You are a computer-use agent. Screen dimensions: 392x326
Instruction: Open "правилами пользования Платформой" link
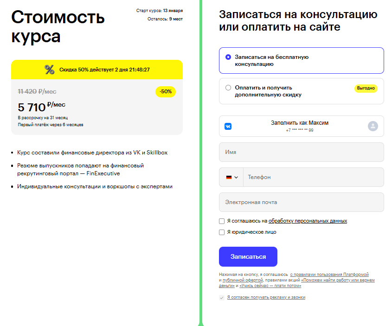329,275
